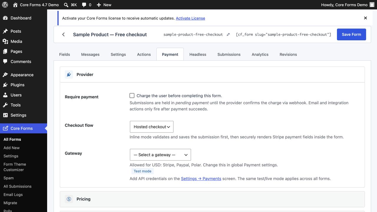Open the Select a gateway dropdown
This screenshot has height=212, width=377.
coord(161,155)
